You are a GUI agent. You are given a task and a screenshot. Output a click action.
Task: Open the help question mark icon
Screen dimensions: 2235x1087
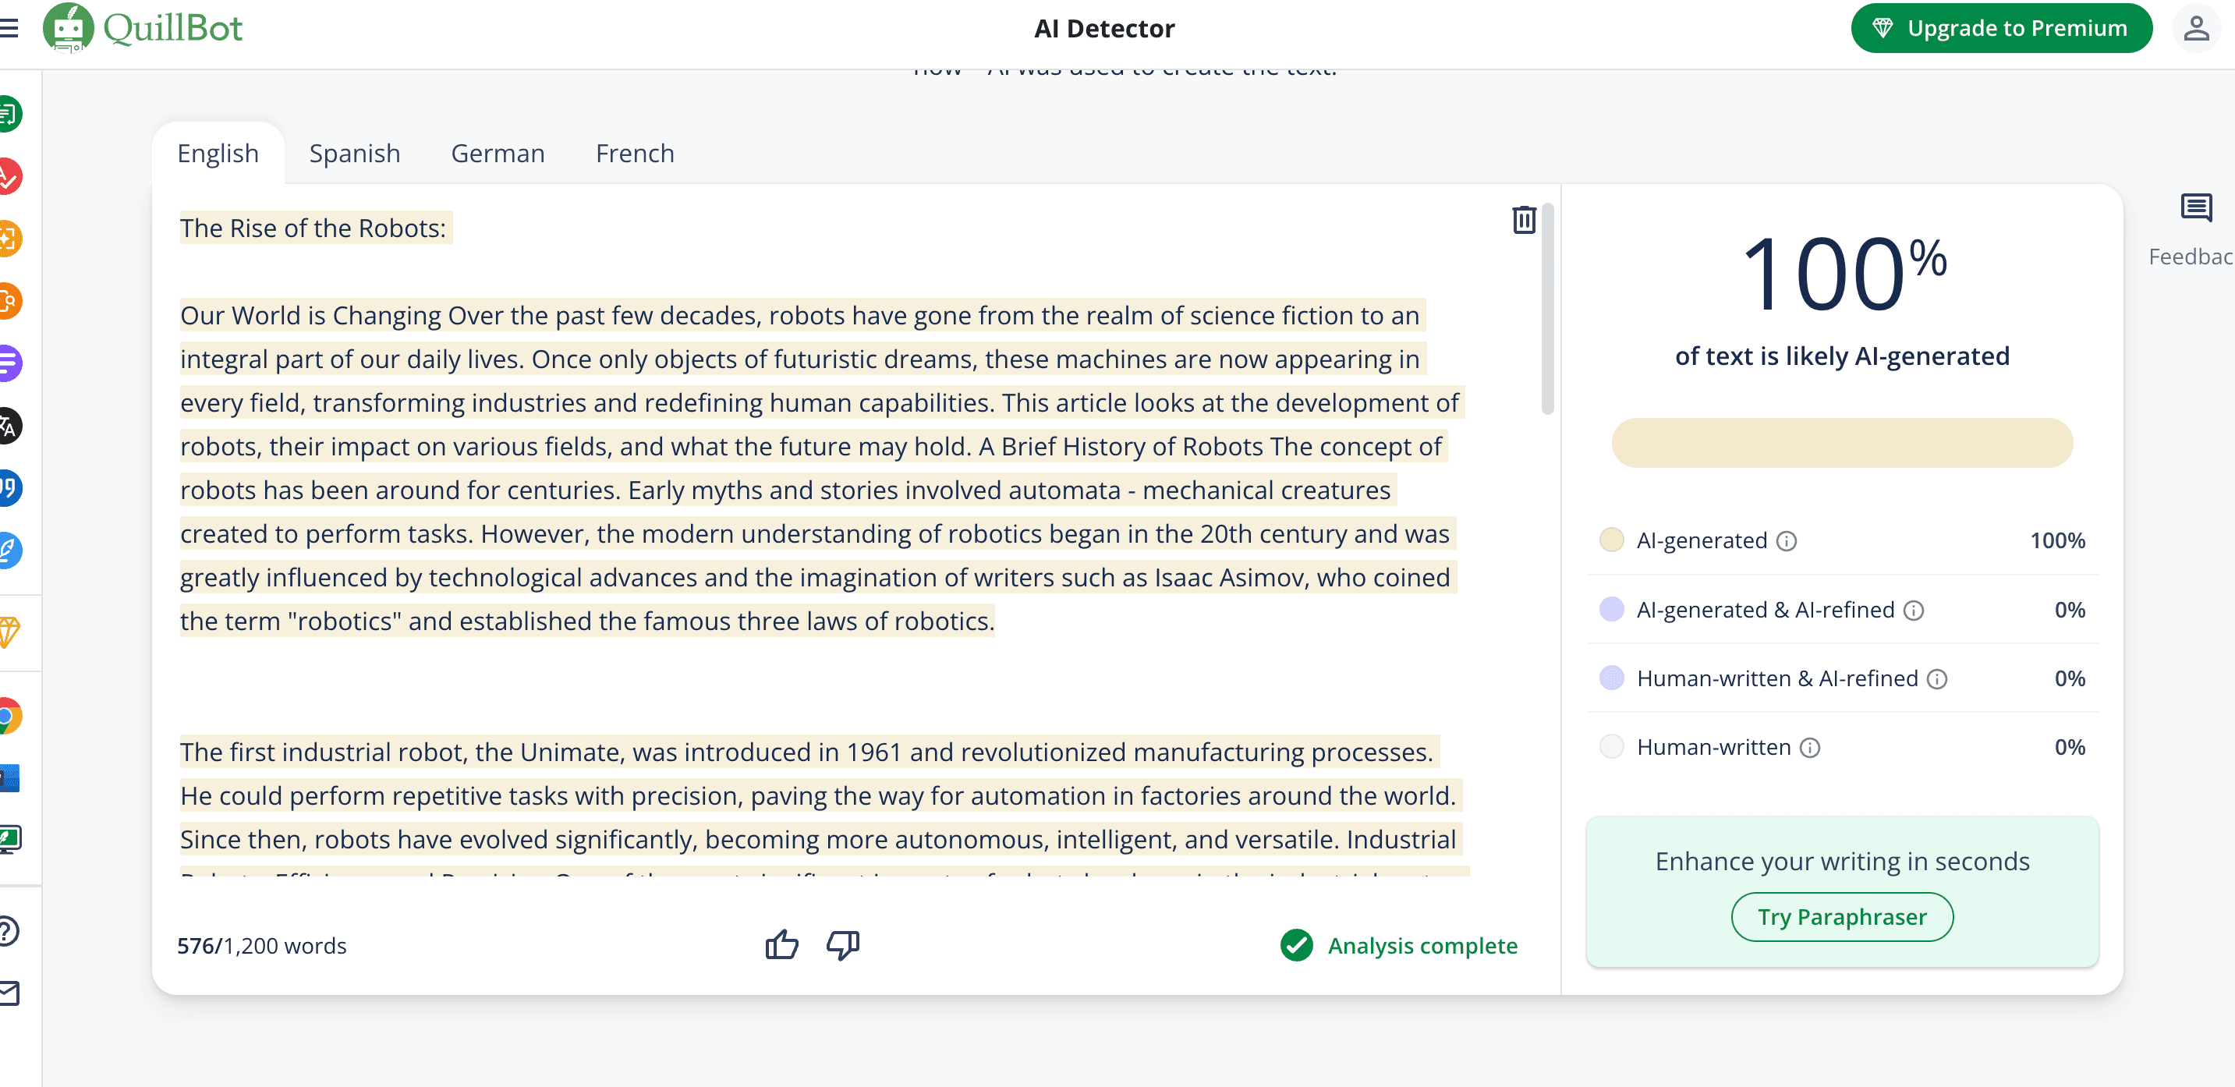(x=9, y=931)
